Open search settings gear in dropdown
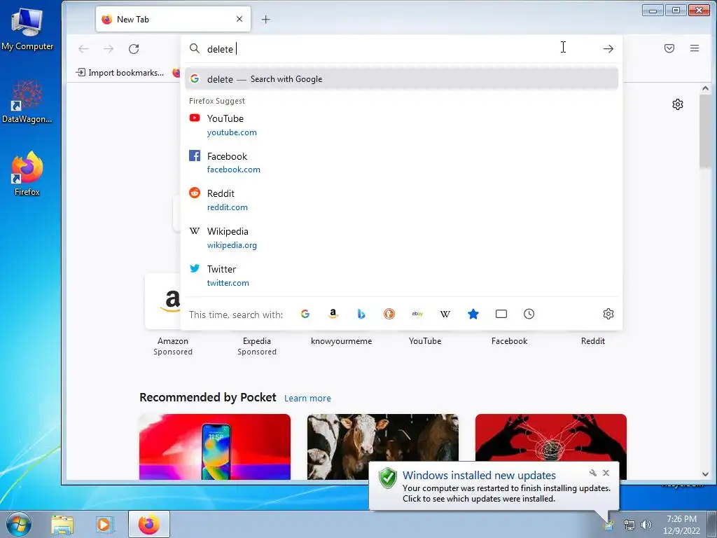The height and width of the screenshot is (538, 717). tap(608, 314)
